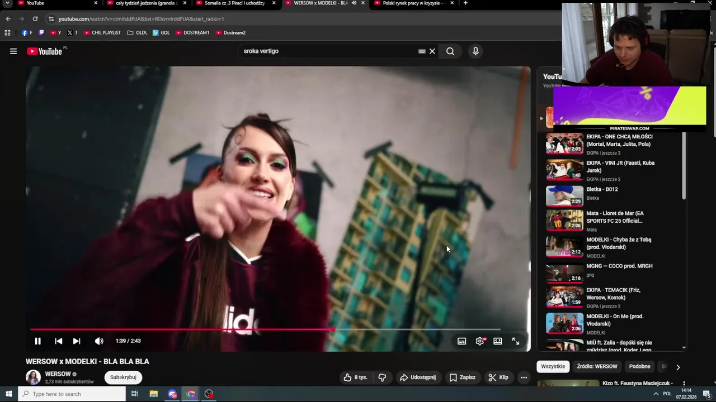Screen dimensions: 716x402
Task: Show more filter chips with right arrow
Action: 678,367
